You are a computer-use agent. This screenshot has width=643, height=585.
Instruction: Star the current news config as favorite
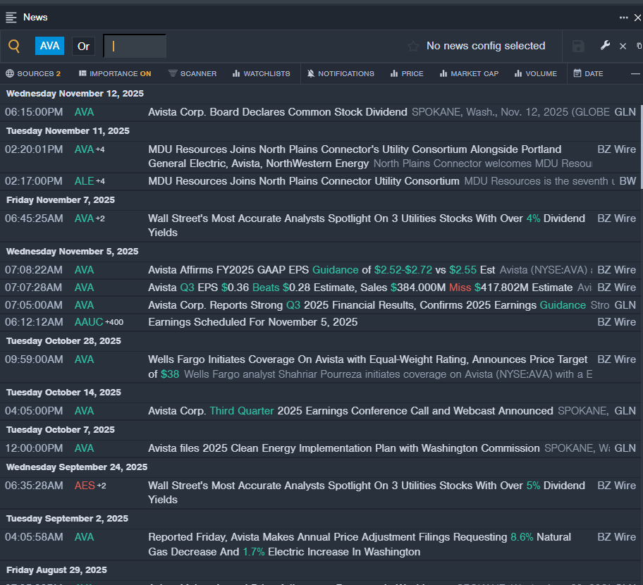(x=413, y=47)
